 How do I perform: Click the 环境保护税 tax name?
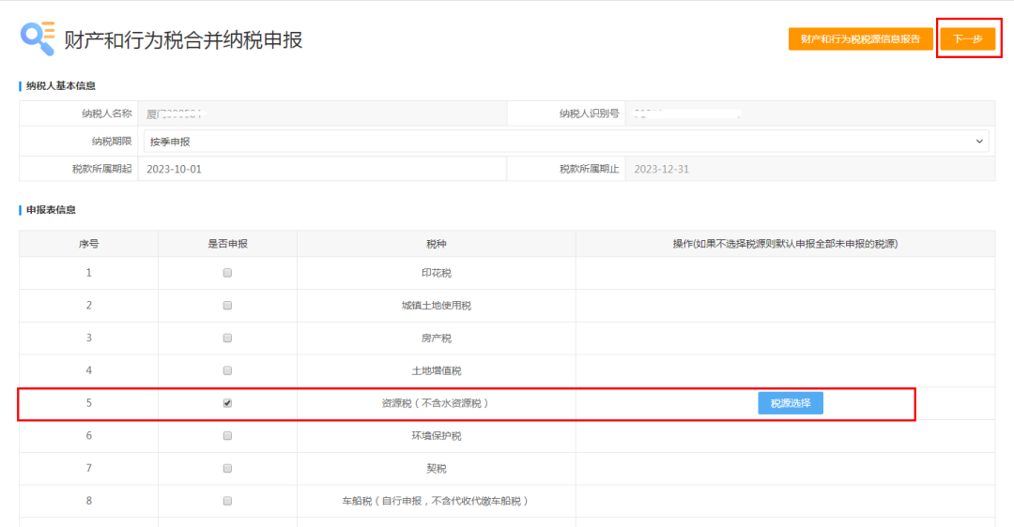437,436
